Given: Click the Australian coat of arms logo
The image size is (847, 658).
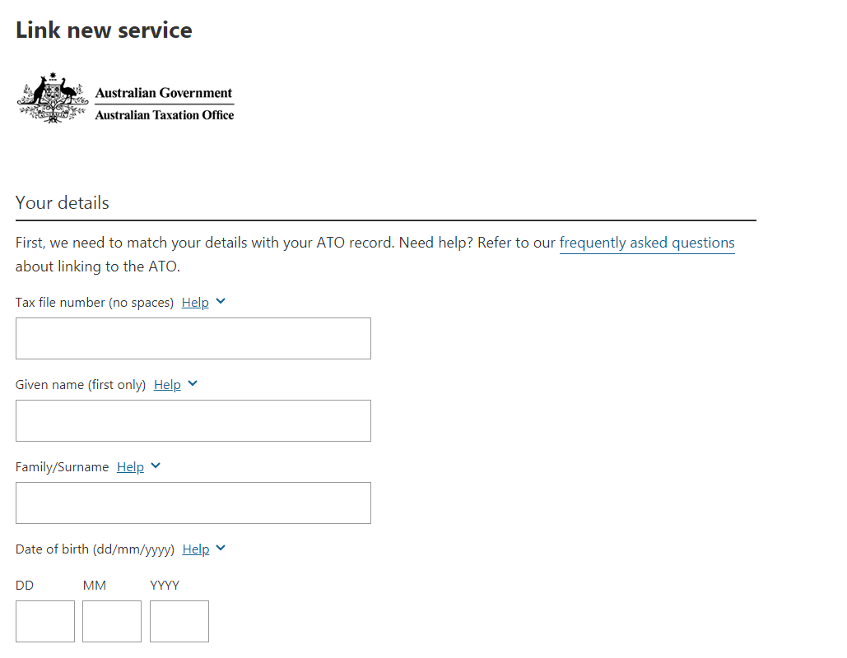Looking at the screenshot, I should [53, 98].
